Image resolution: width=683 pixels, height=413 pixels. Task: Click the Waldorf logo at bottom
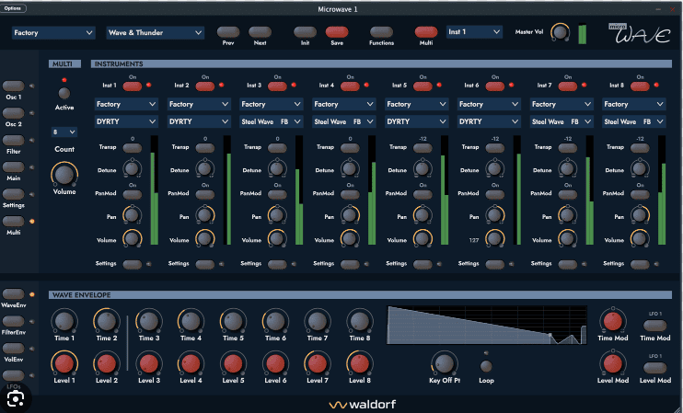[x=363, y=405]
